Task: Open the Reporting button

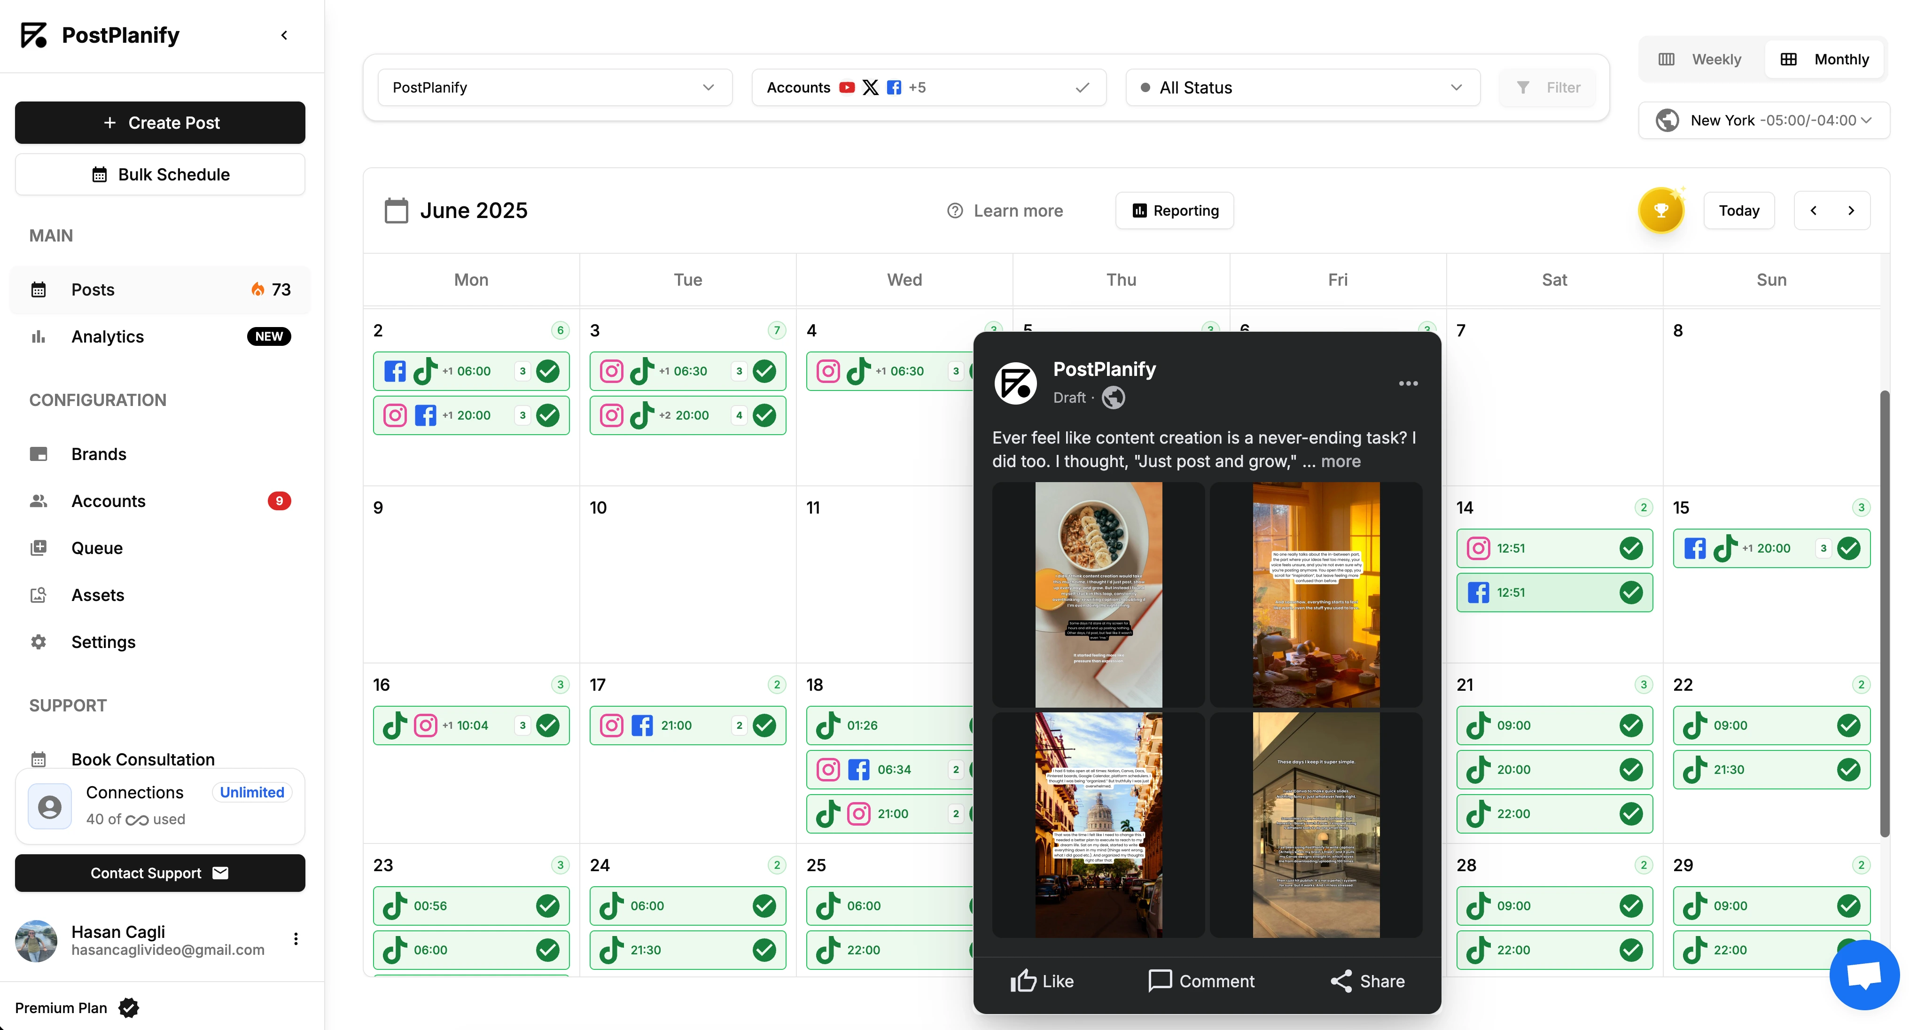Action: [1174, 211]
